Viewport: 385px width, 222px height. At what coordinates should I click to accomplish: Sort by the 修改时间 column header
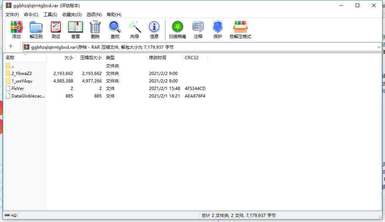point(165,57)
